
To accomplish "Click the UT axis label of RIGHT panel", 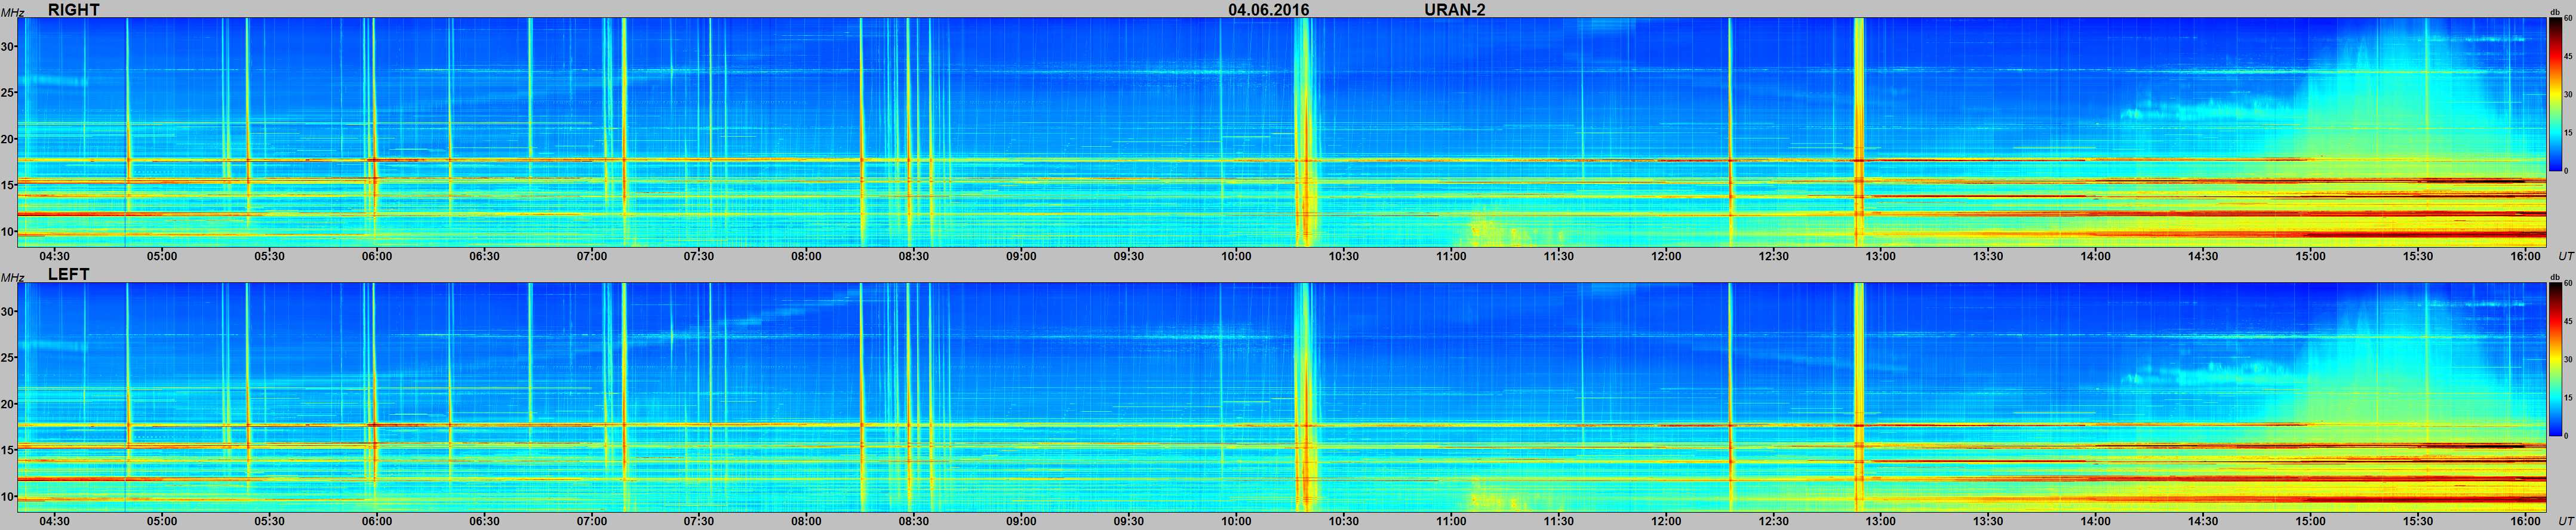I will [2565, 256].
